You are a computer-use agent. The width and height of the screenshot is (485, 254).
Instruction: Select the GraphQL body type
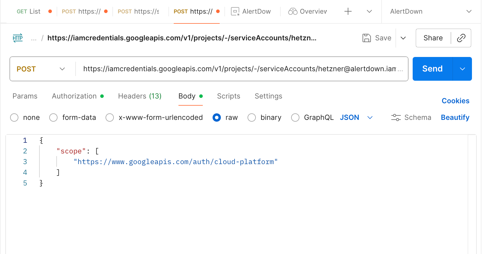tap(295, 118)
